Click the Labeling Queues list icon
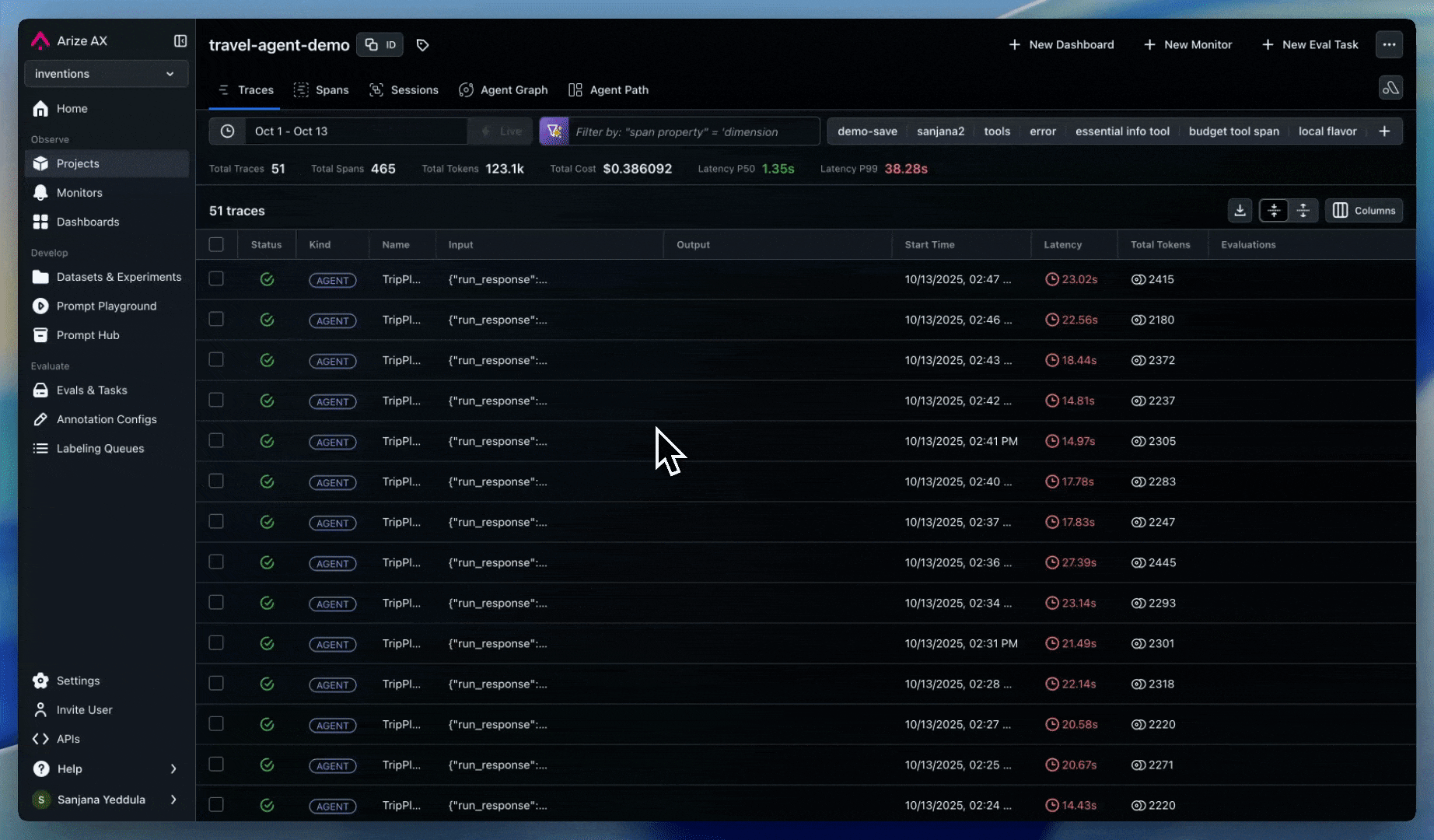1434x840 pixels. coord(40,449)
